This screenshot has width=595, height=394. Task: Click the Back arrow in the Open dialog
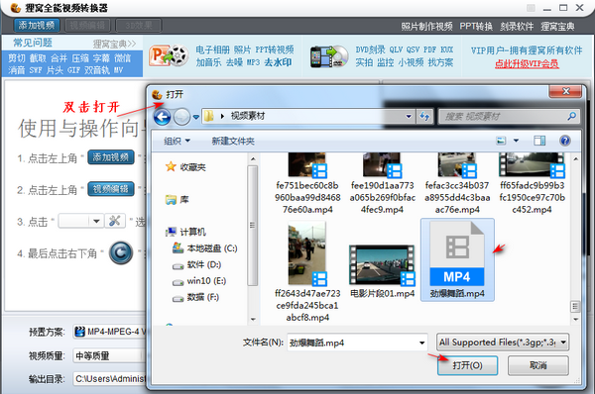coord(163,117)
